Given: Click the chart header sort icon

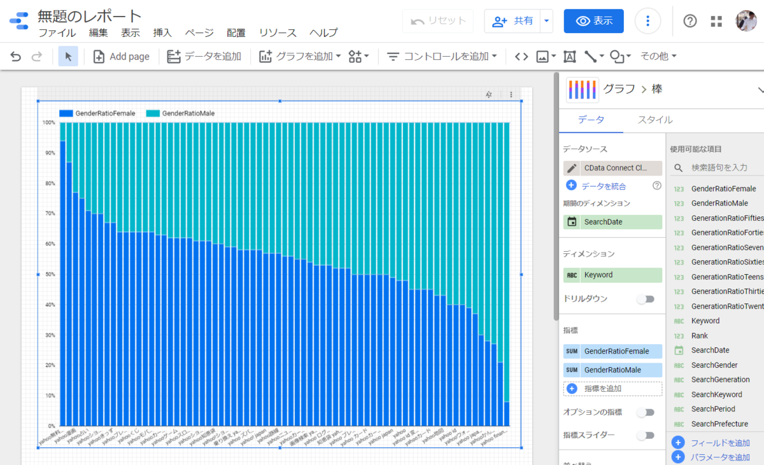Looking at the screenshot, I should coord(489,94).
